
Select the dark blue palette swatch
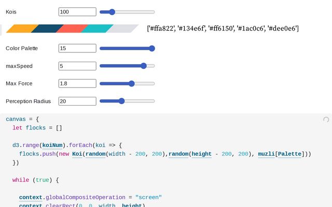[x=47, y=28]
